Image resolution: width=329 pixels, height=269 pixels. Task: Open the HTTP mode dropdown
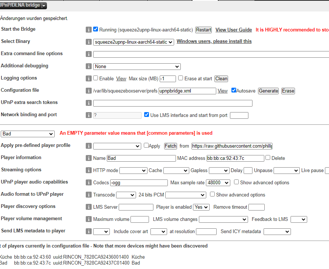[133, 171]
